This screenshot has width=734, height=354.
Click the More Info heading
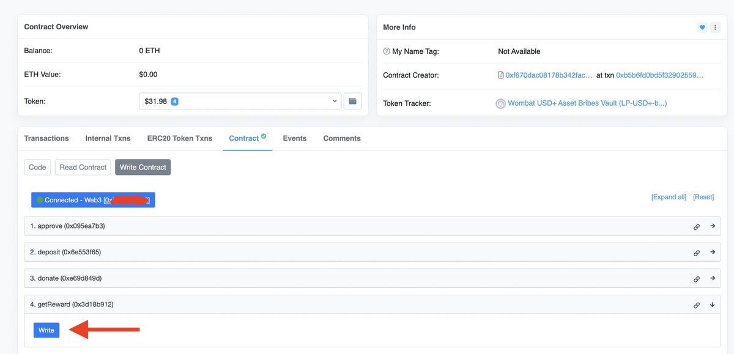click(x=399, y=28)
